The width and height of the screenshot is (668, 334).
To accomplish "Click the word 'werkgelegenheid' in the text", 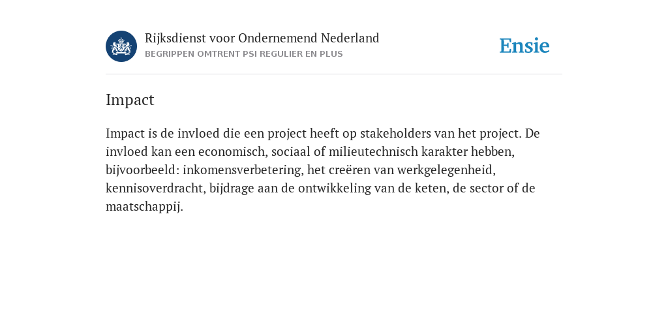I will (446, 170).
